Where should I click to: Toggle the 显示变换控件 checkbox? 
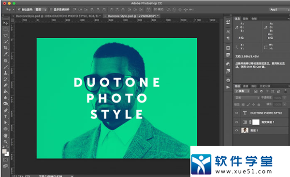pyautogui.click(x=51, y=9)
